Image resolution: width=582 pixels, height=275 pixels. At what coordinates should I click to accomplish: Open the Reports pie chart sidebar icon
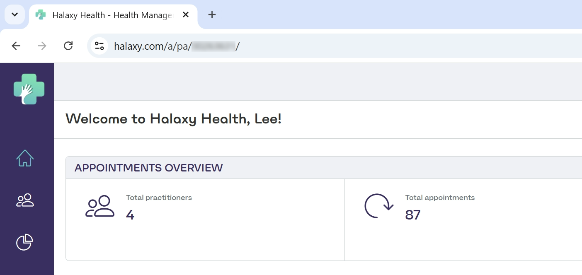24,242
